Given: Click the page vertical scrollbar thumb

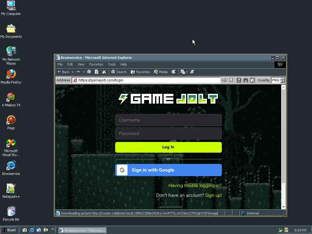Looking at the screenshot, I should pyautogui.click(x=284, y=136).
